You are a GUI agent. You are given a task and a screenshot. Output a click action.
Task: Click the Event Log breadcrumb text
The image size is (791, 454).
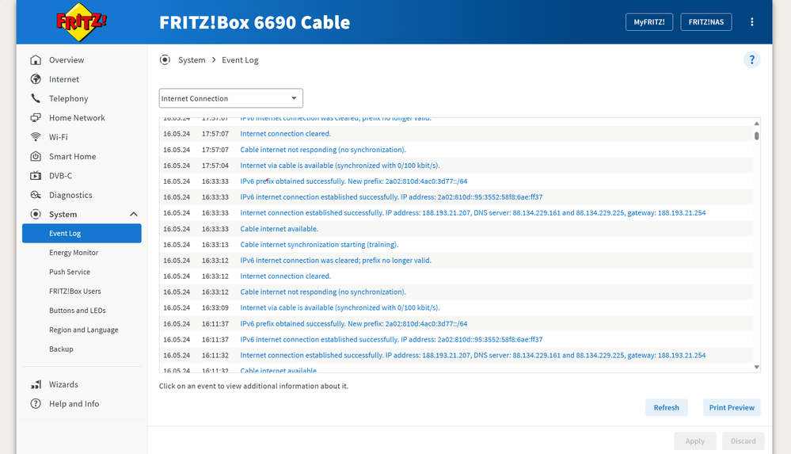tap(240, 59)
